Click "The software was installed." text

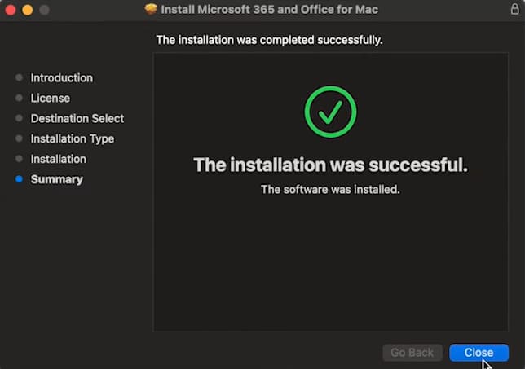[x=330, y=190]
